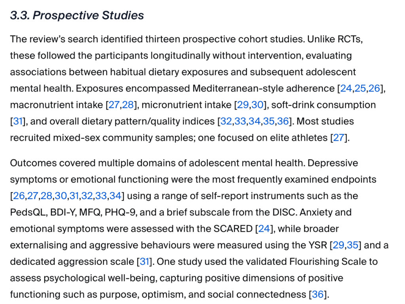Open citation 36 after dietary pattern/quality indices
Image resolution: width=405 pixels, height=304 pixels.
[x=282, y=121]
